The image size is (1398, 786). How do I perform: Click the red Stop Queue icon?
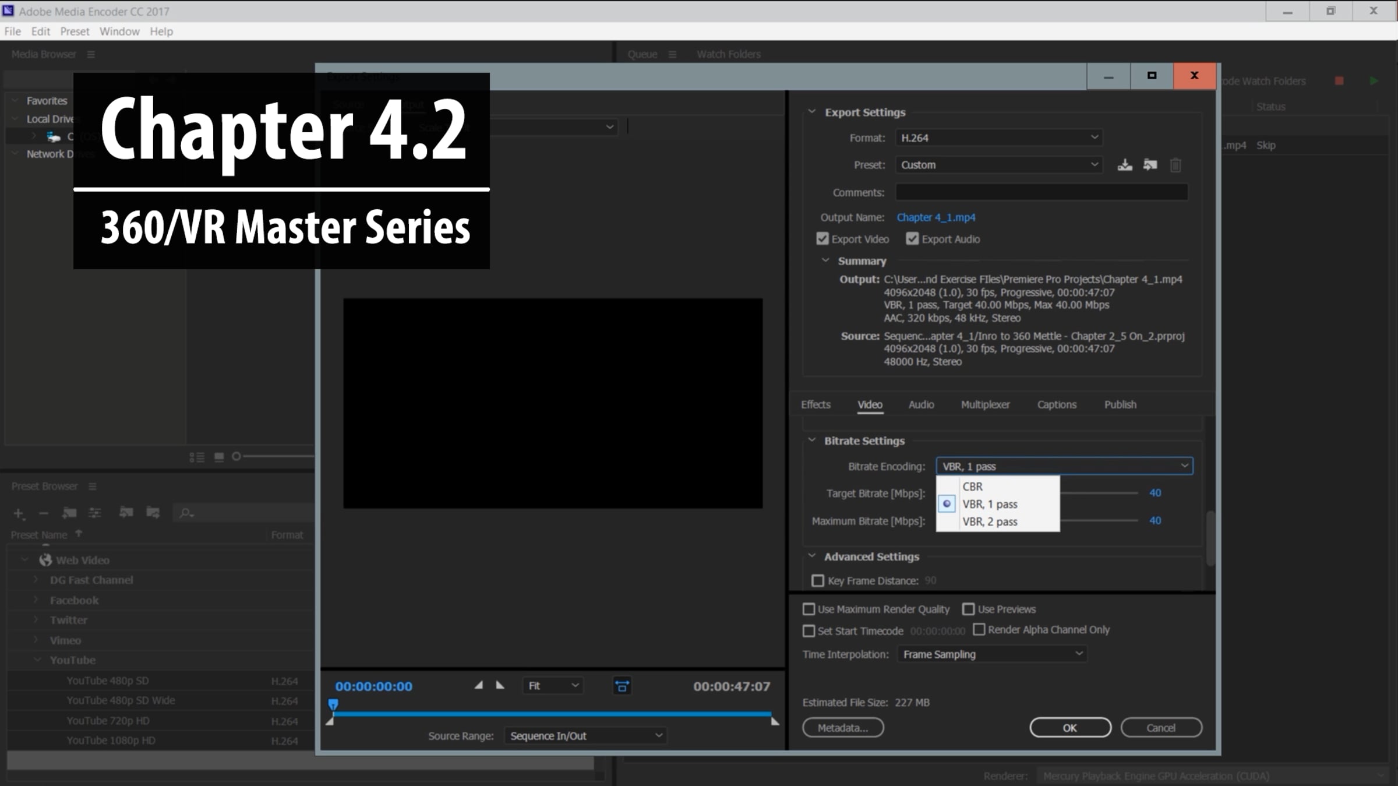pyautogui.click(x=1339, y=81)
